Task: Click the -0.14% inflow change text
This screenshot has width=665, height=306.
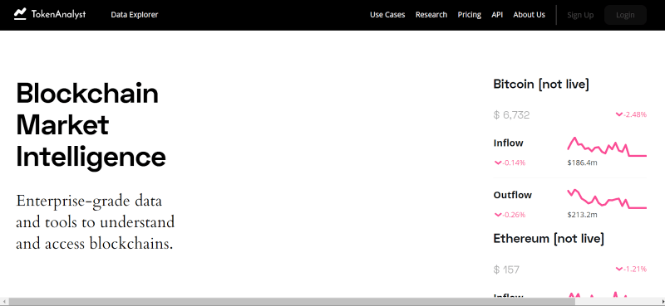Action: (x=514, y=163)
